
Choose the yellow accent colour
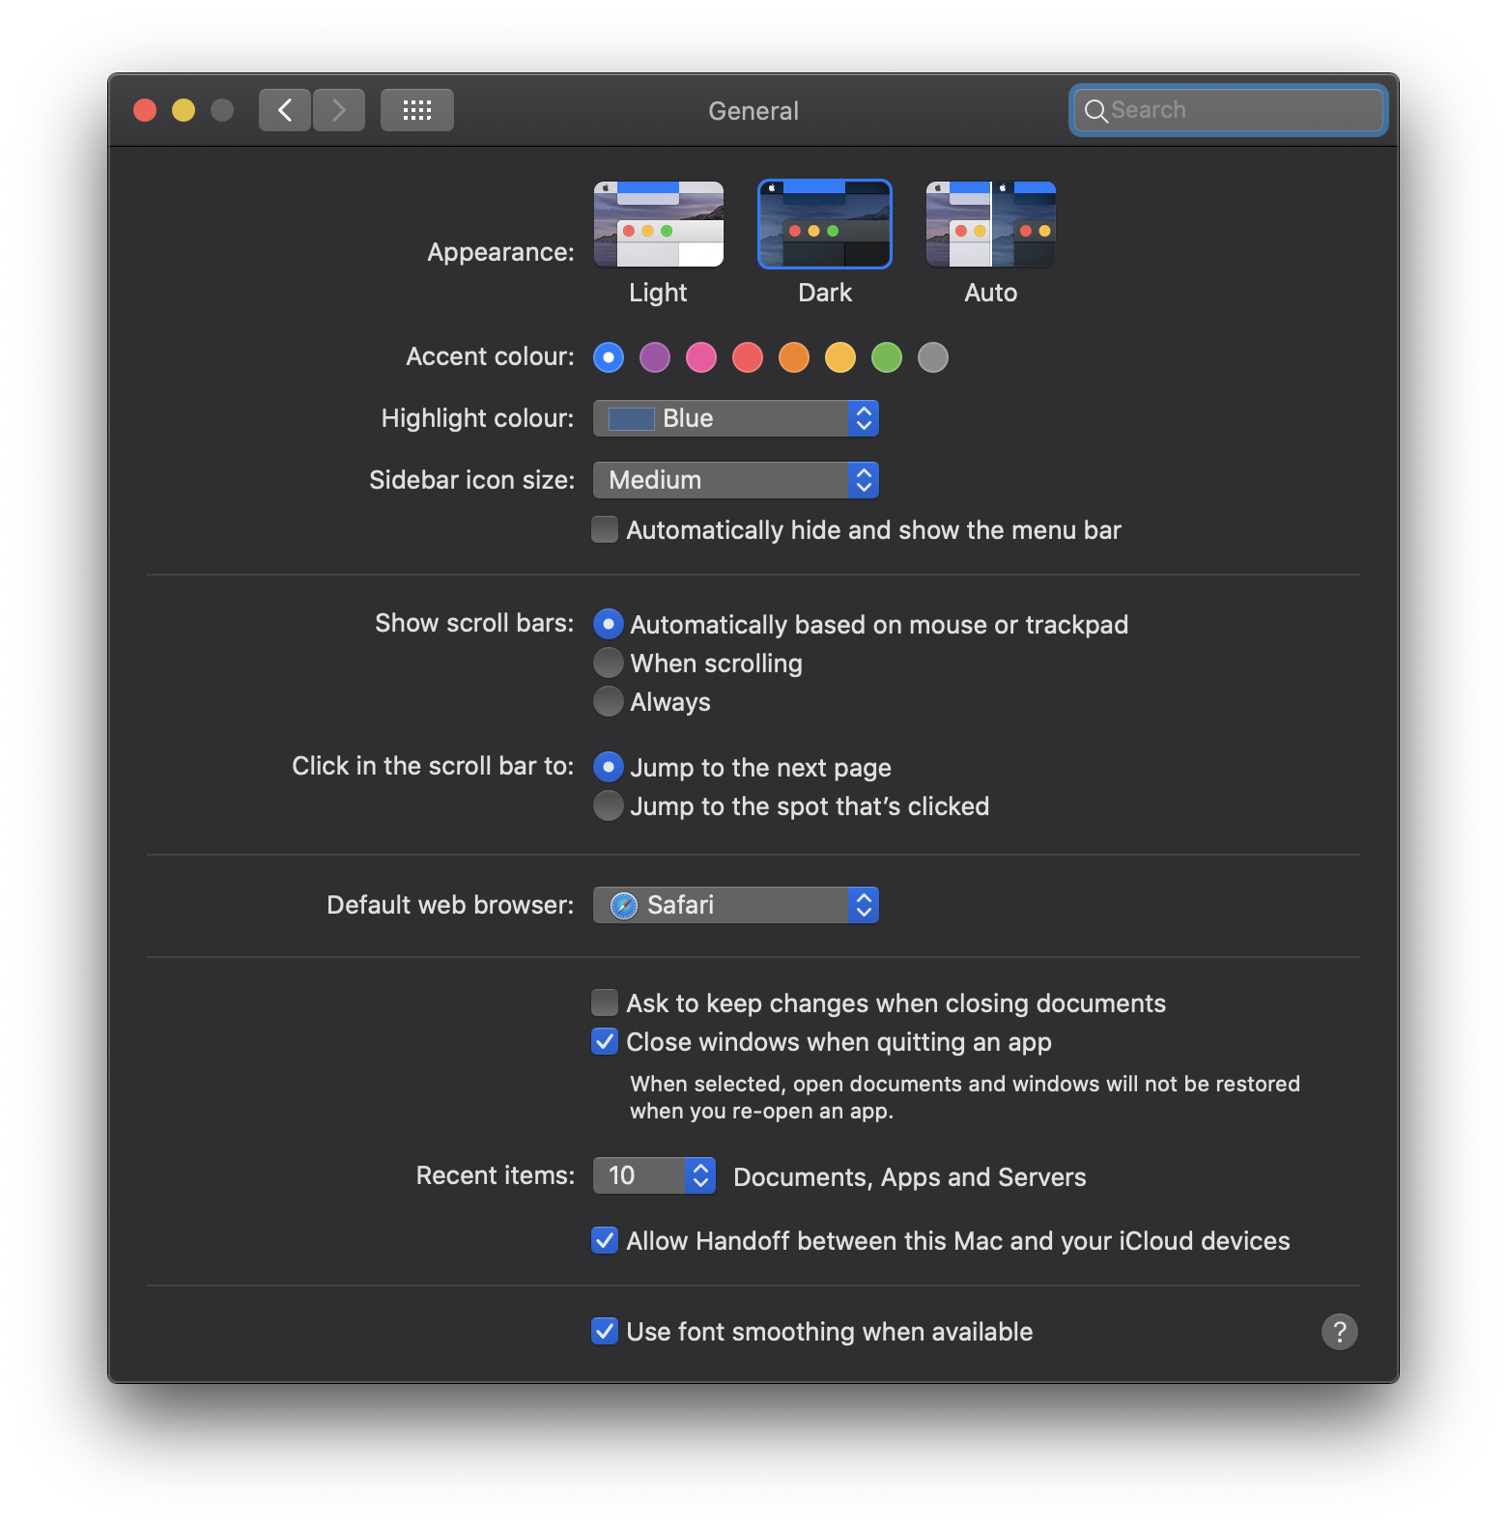(x=840, y=357)
